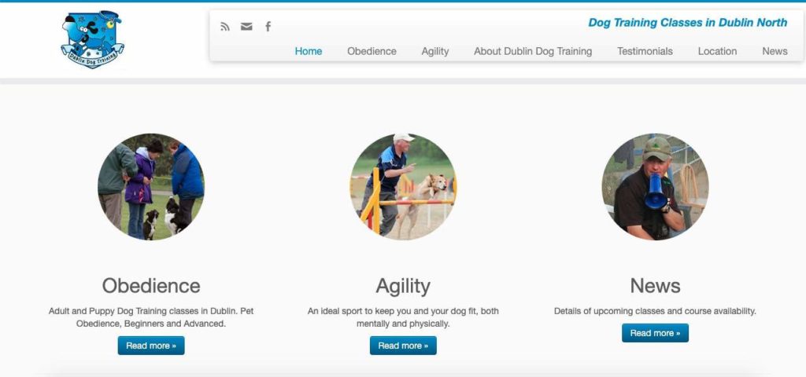This screenshot has height=377, width=806.
Task: Open the Obedience menu item
Action: point(372,51)
